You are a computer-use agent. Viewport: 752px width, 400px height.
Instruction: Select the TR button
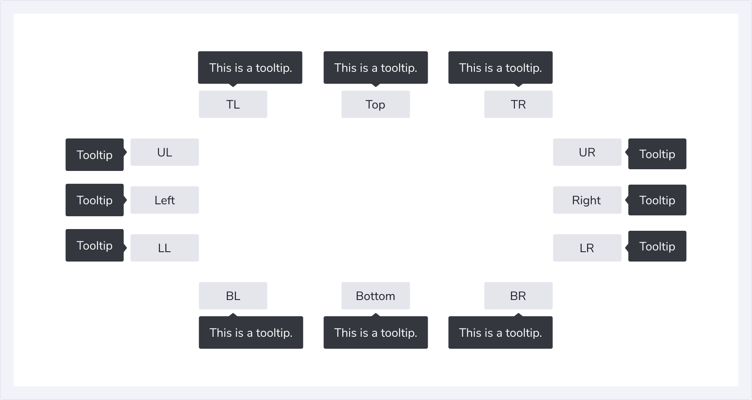point(518,104)
